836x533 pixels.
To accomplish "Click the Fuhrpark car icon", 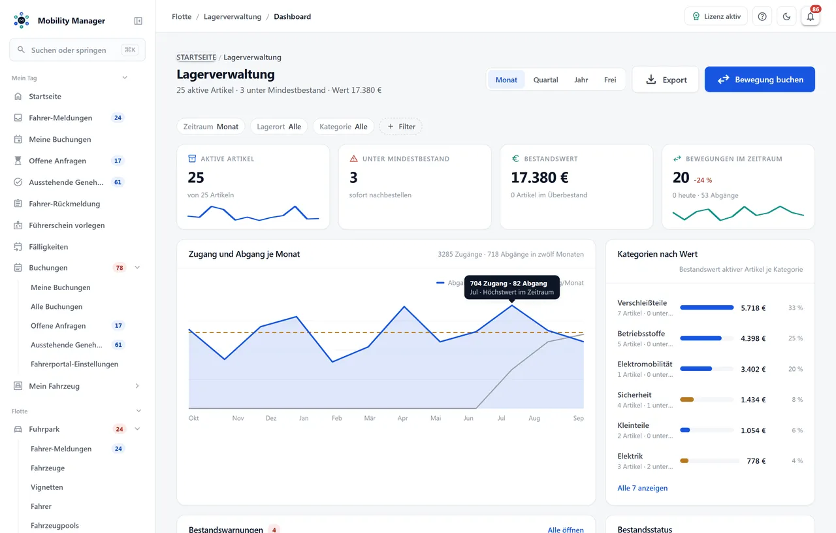I will click(18, 429).
